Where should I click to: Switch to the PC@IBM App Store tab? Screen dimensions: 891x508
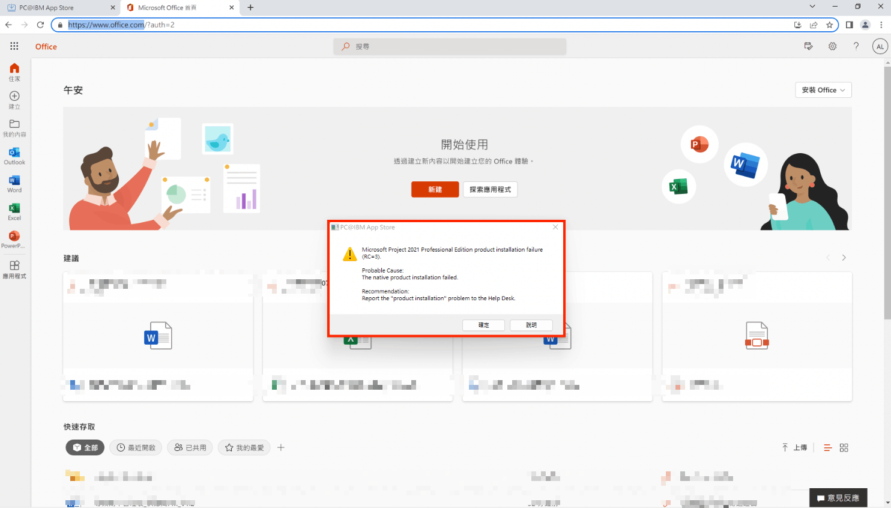(x=60, y=8)
